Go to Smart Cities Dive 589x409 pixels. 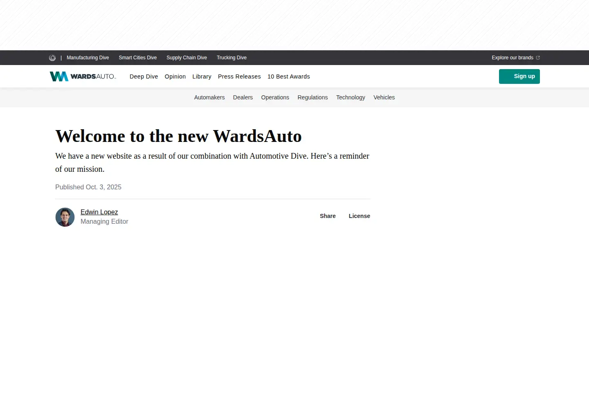(138, 58)
